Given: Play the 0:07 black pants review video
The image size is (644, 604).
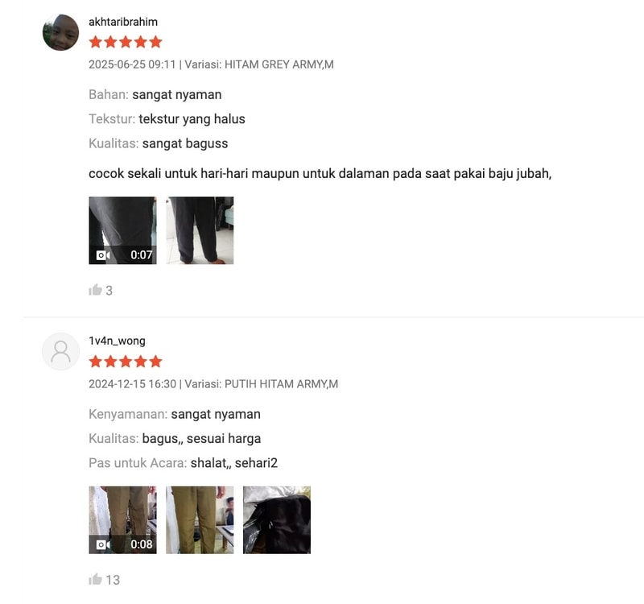Looking at the screenshot, I should click(122, 230).
